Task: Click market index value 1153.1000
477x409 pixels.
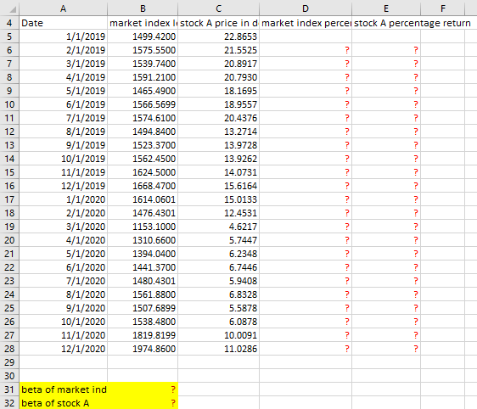Action: pyautogui.click(x=143, y=227)
